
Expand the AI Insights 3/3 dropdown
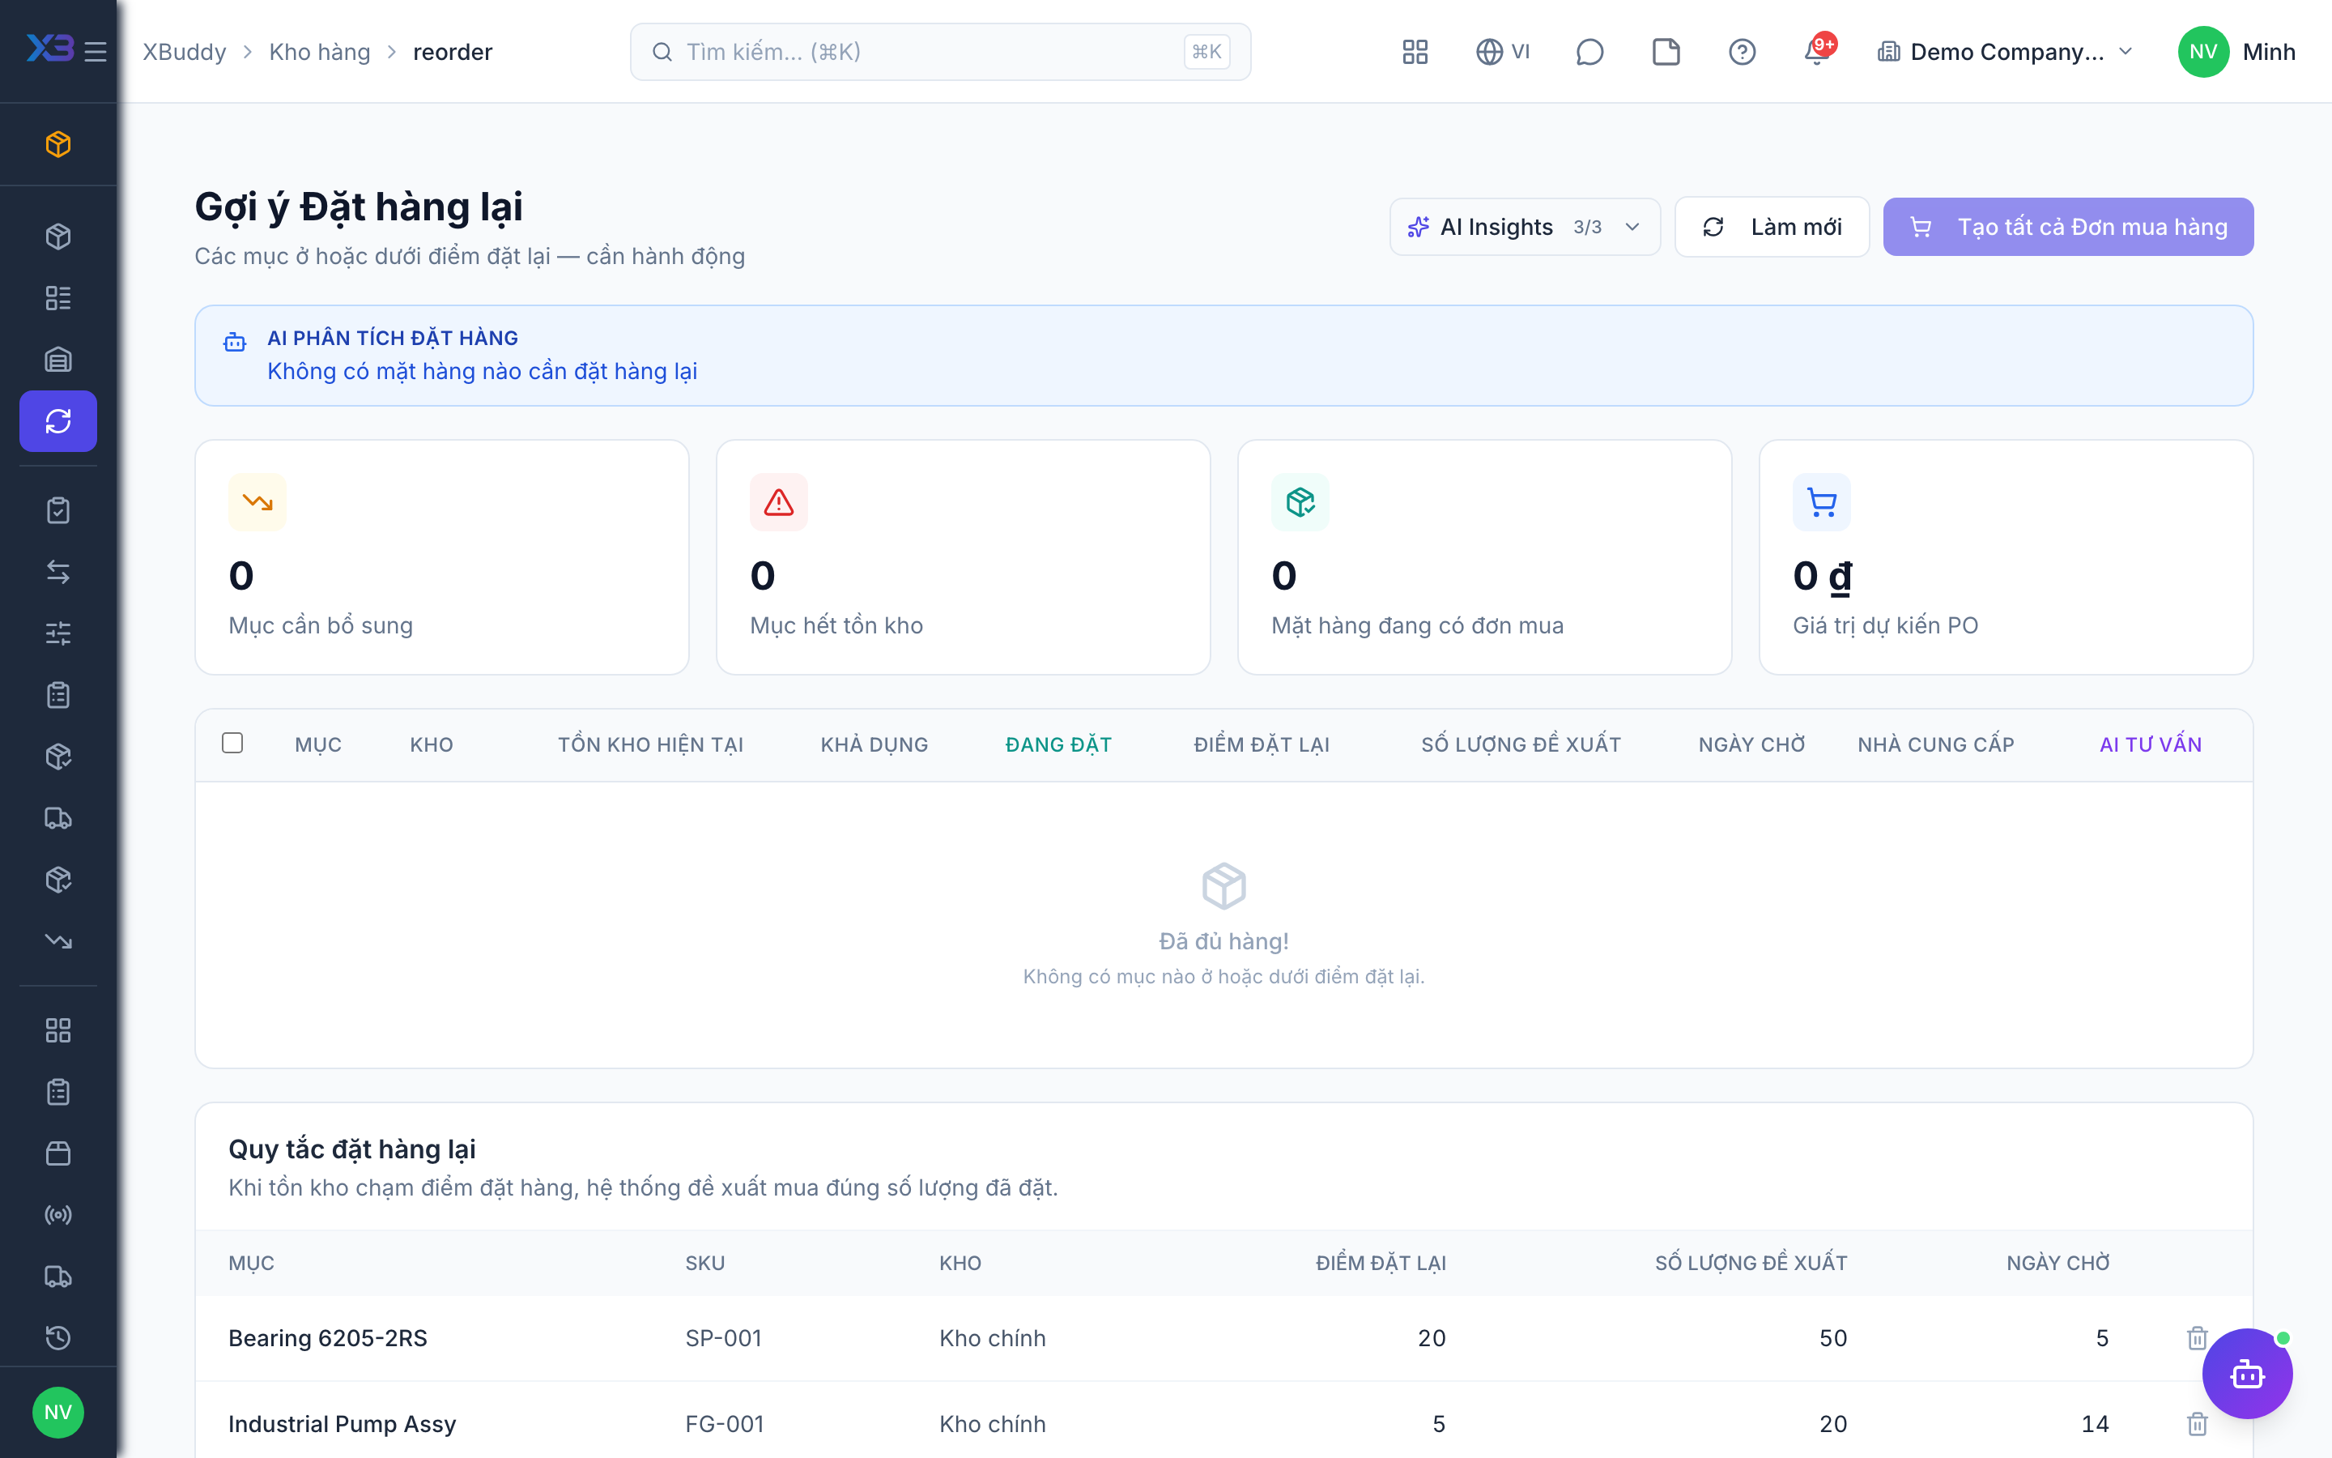coord(1525,227)
